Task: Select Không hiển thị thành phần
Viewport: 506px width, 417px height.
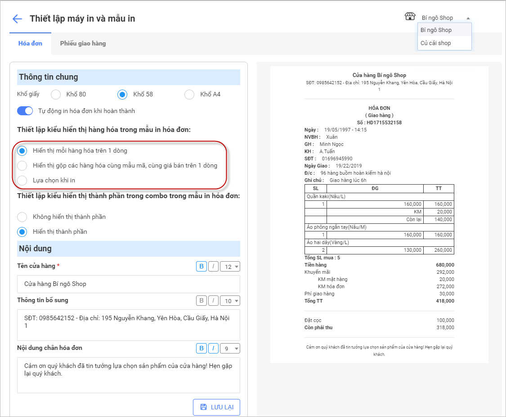Action: pos(22,217)
